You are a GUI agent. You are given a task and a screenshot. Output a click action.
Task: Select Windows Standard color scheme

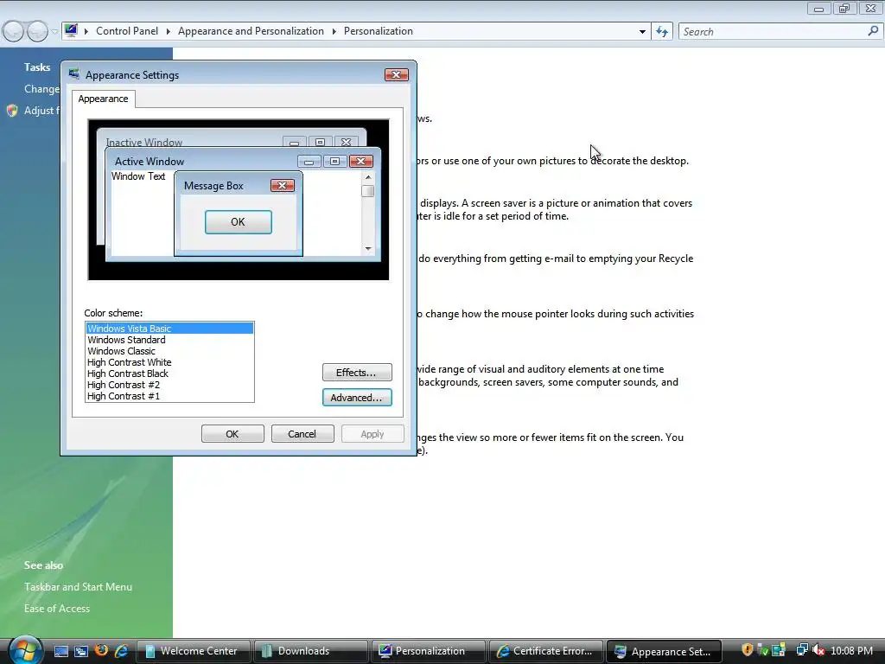pyautogui.click(x=169, y=339)
